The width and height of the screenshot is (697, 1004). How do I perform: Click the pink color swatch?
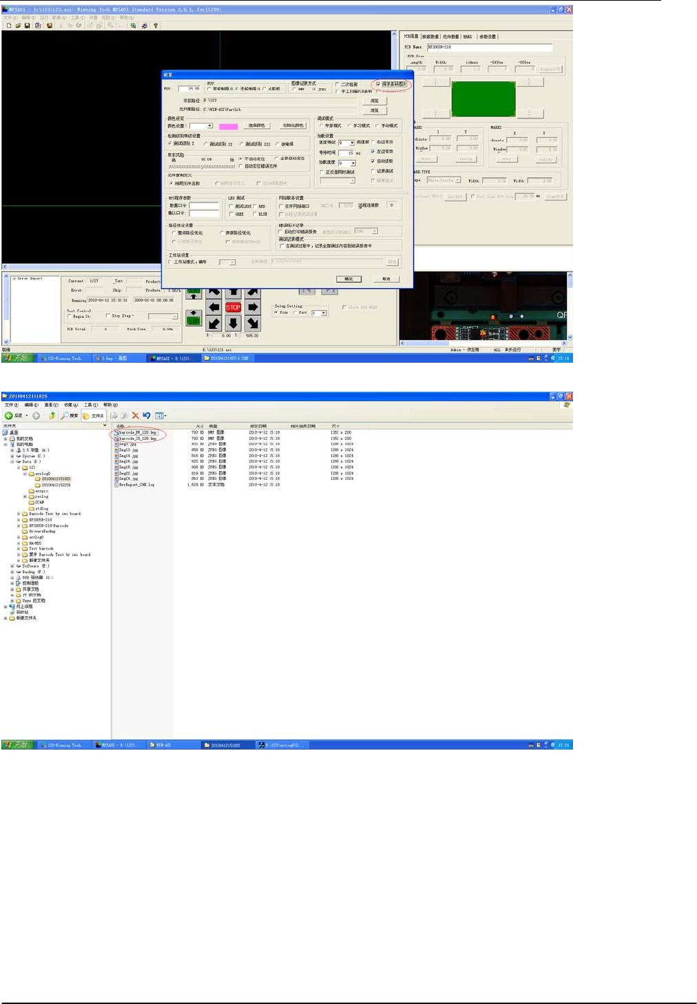pyautogui.click(x=228, y=126)
